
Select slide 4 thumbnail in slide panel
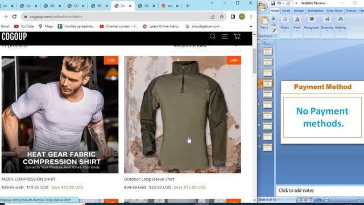tap(267, 83)
